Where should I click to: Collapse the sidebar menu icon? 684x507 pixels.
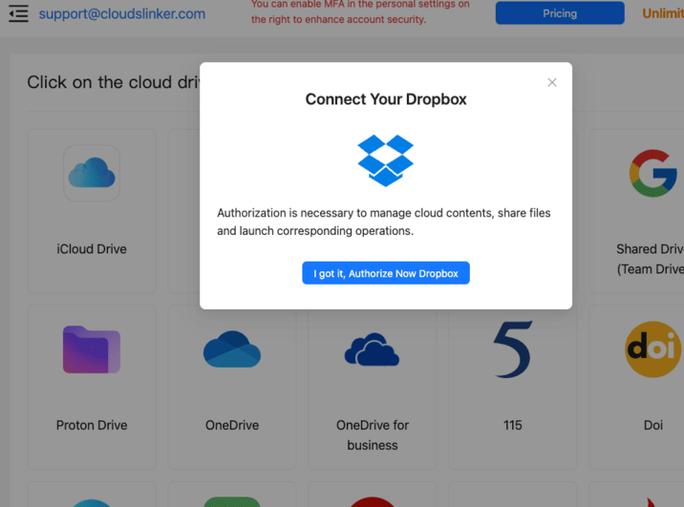(18, 13)
